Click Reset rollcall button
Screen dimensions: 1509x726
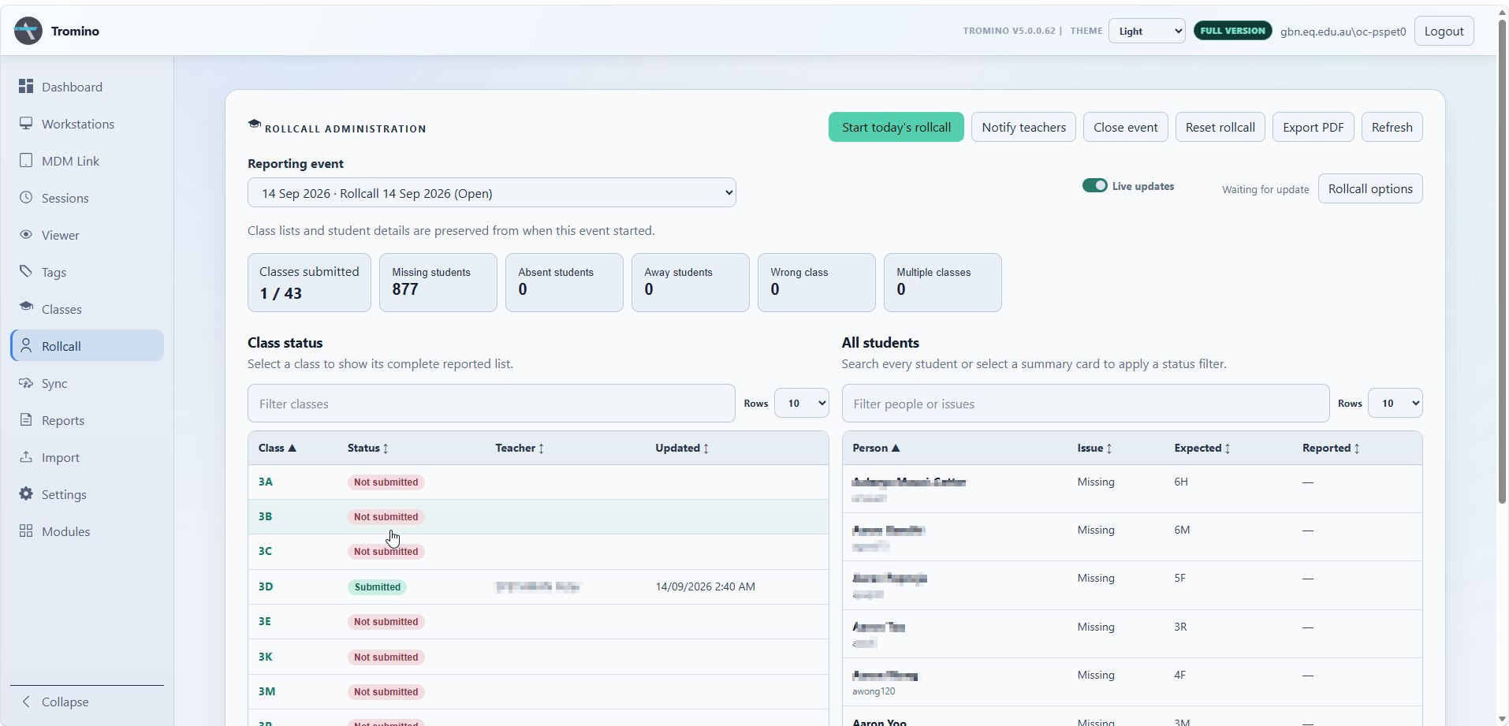click(1220, 127)
